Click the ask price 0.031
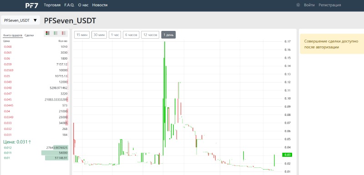 pos(8,135)
